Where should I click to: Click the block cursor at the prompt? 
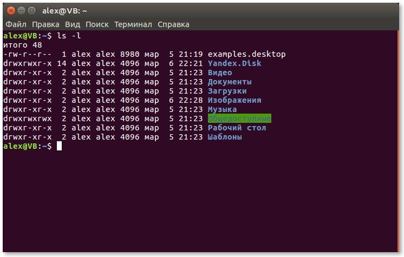tap(59, 146)
